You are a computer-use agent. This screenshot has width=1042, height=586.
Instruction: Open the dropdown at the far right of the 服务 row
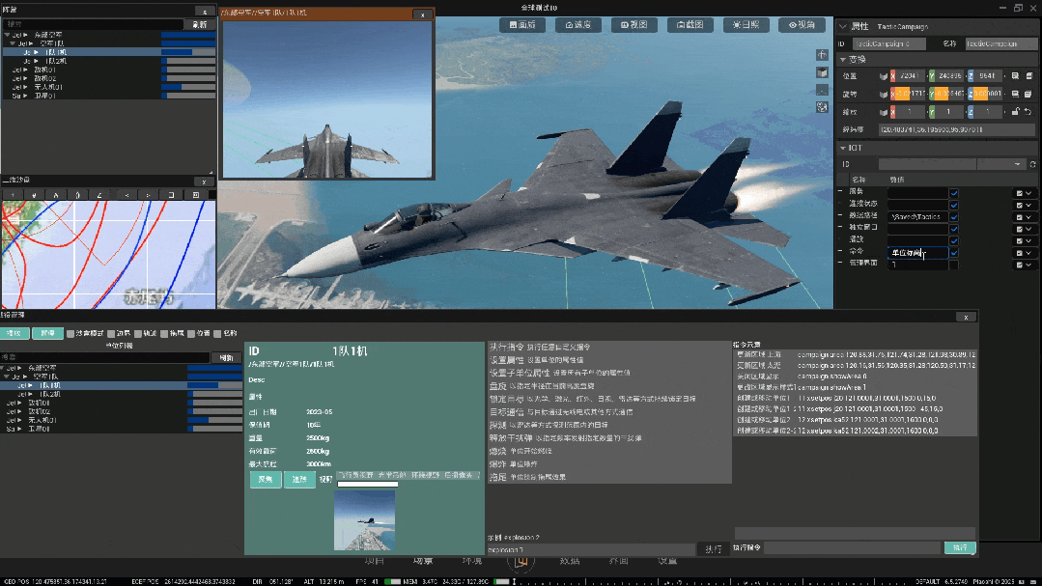click(x=1028, y=193)
